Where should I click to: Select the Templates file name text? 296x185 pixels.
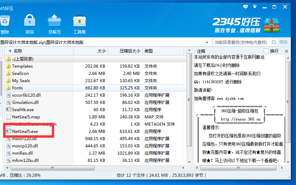click(x=22, y=66)
